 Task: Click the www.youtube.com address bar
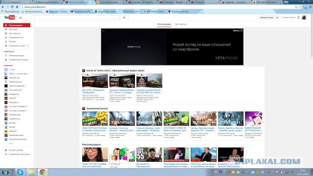tap(157, 7)
